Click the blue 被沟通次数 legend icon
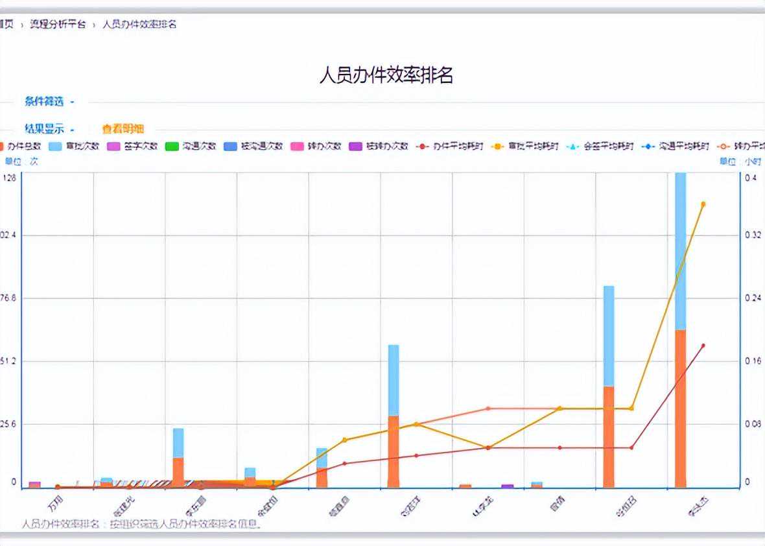Image resolution: width=765 pixels, height=546 pixels. [x=230, y=146]
